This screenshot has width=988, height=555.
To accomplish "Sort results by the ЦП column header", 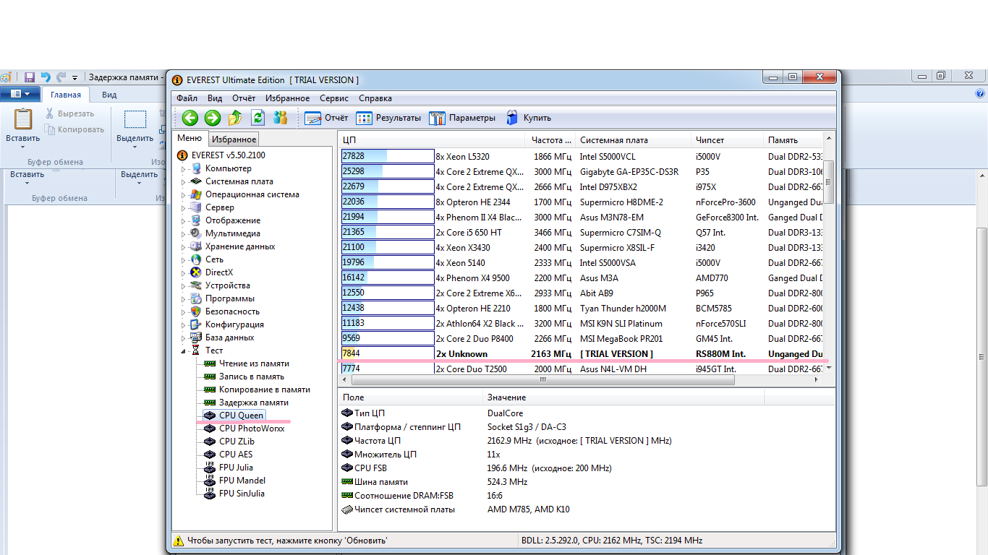I will (x=432, y=139).
